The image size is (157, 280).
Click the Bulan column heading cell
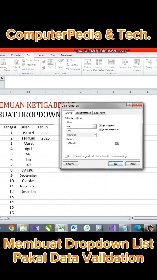click(x=28, y=127)
